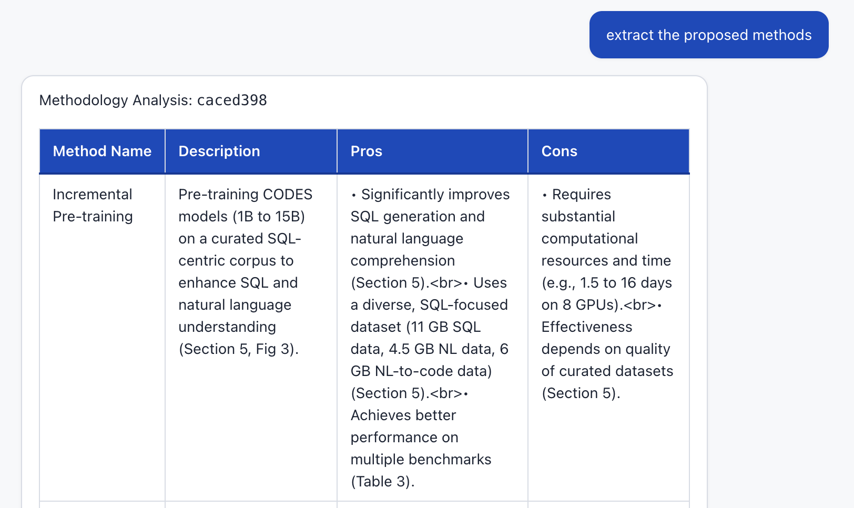Click the "extract the proposed methods" message bubble
The height and width of the screenshot is (508, 854).
click(708, 35)
